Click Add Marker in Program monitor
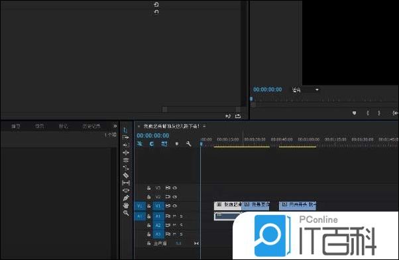Viewport: 399px width, 260px height. 354,113
